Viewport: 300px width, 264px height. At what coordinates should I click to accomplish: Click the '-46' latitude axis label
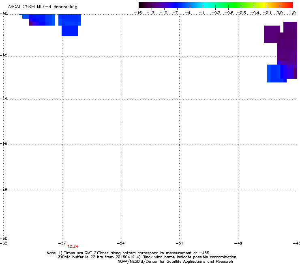[4, 143]
